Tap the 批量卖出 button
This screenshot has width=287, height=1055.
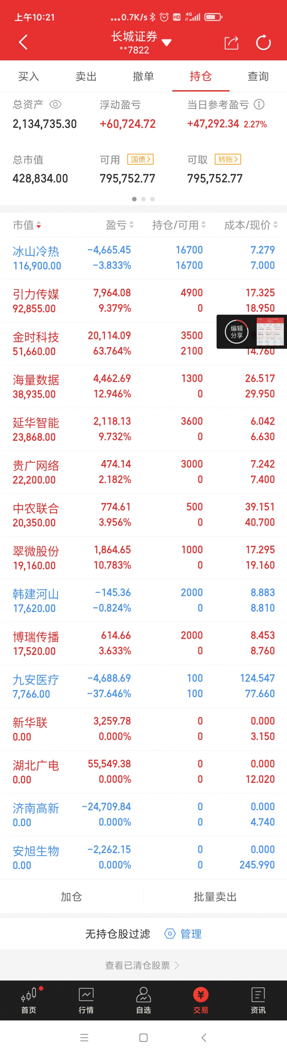coord(215,897)
